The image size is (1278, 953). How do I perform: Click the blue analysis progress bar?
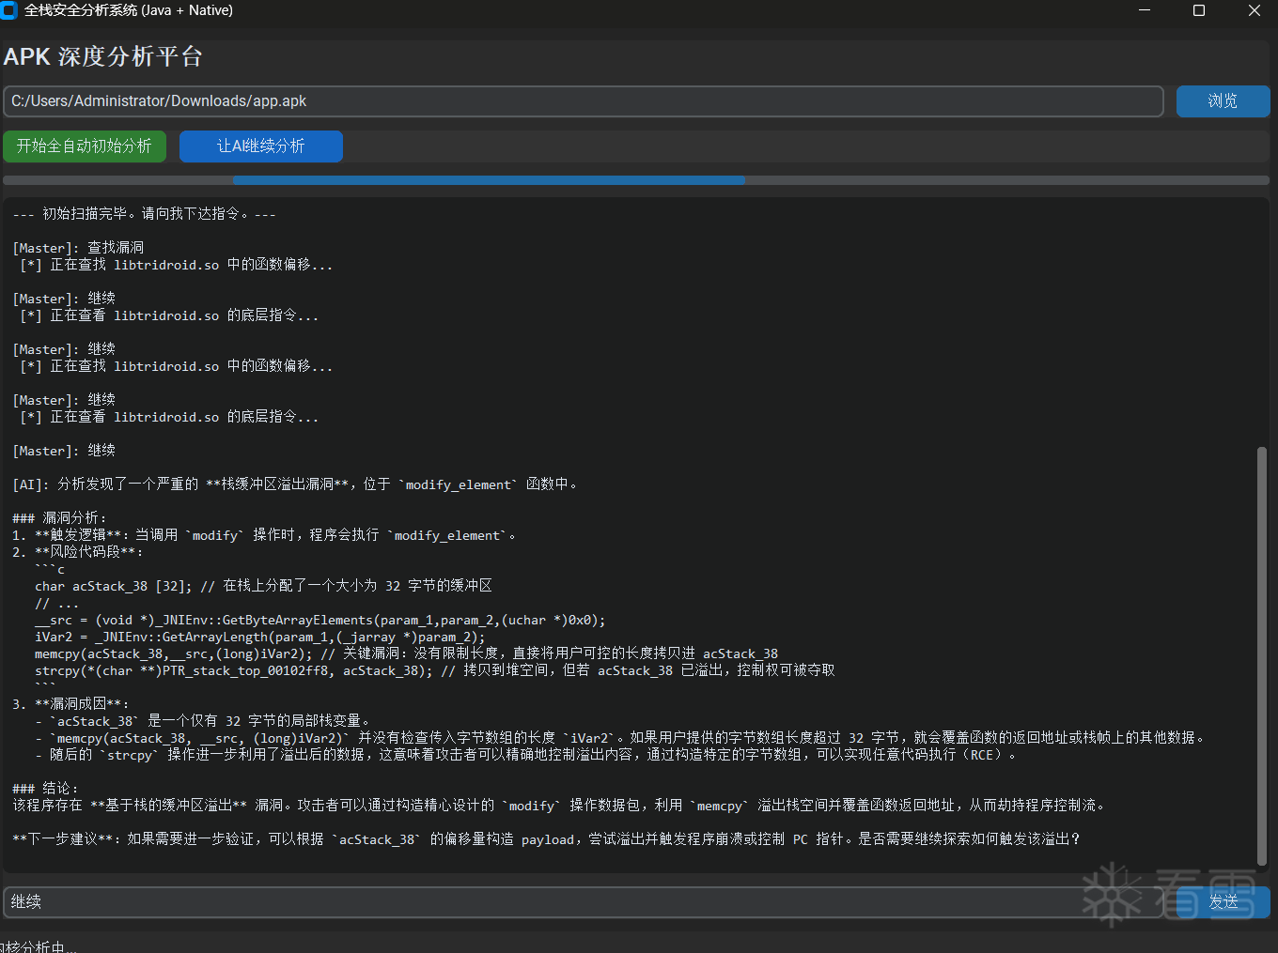point(489,180)
